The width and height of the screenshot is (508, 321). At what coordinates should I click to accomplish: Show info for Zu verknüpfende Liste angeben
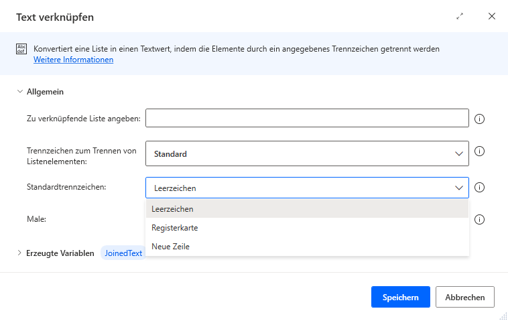pyautogui.click(x=479, y=119)
